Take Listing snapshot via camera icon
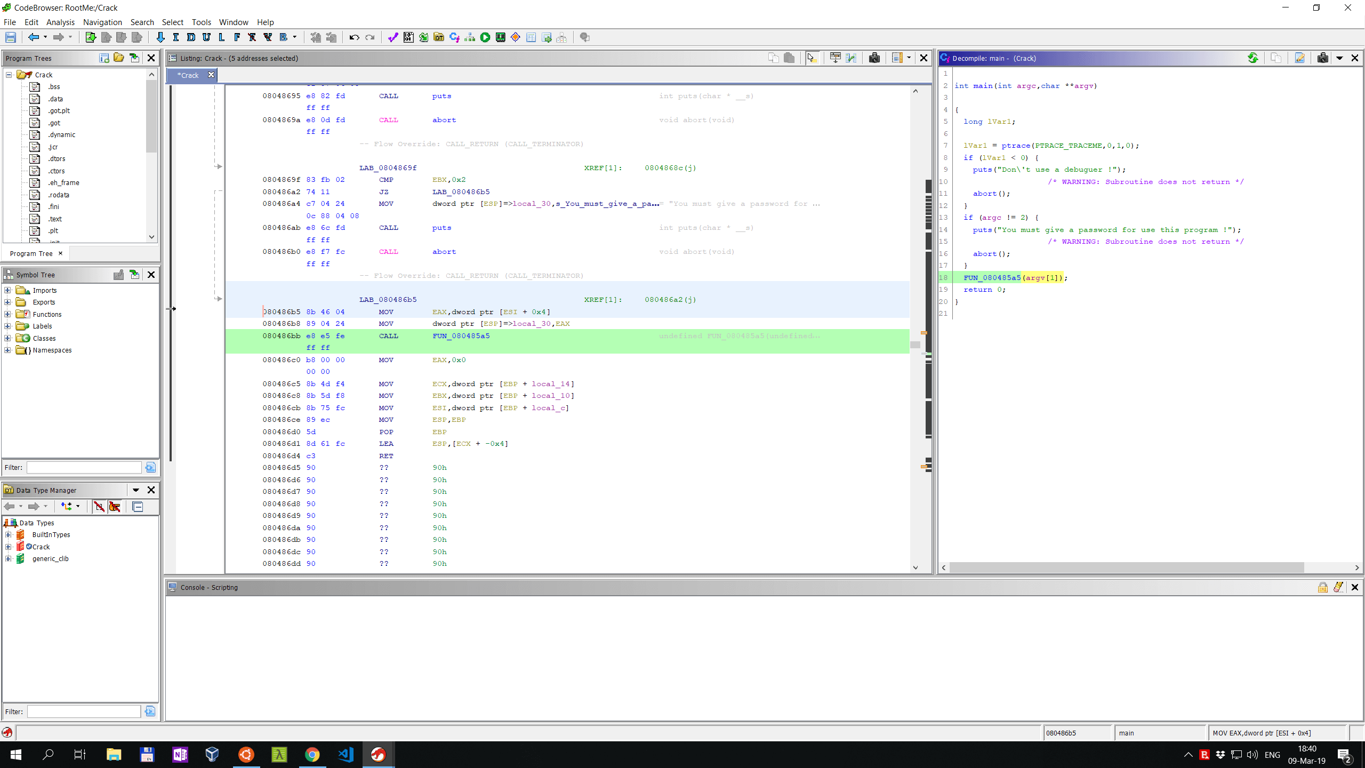 tap(874, 58)
